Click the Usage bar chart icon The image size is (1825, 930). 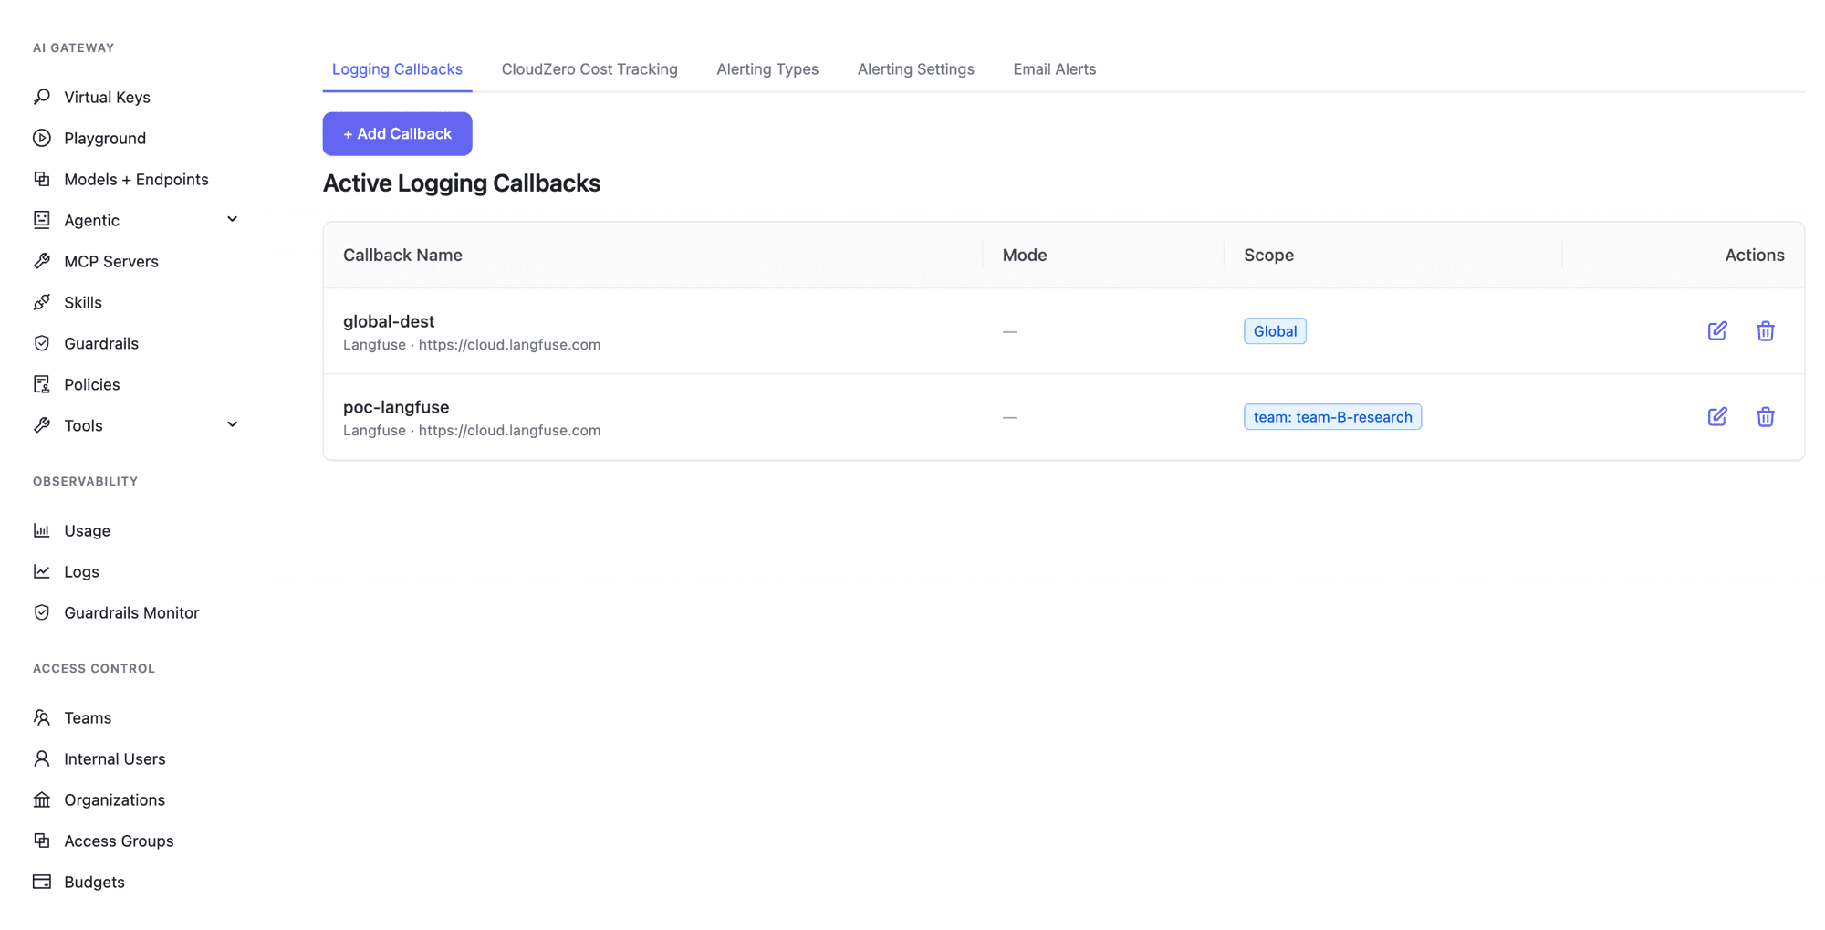tap(42, 530)
